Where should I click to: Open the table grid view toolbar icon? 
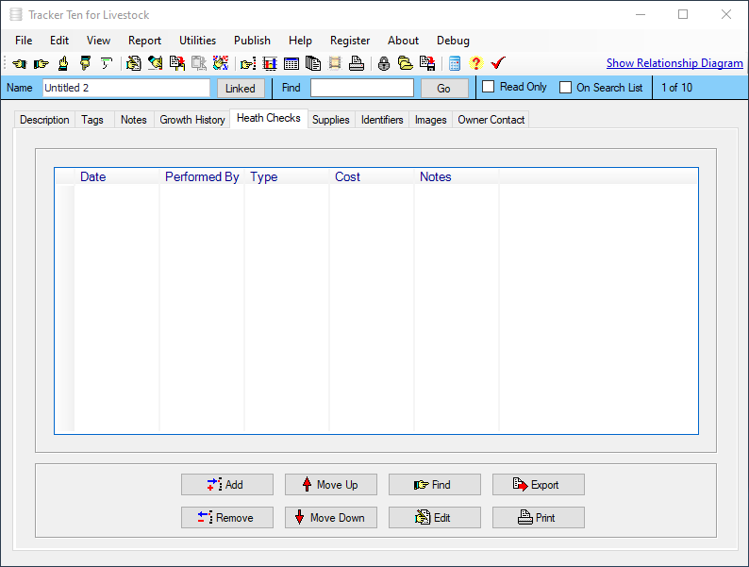click(291, 63)
